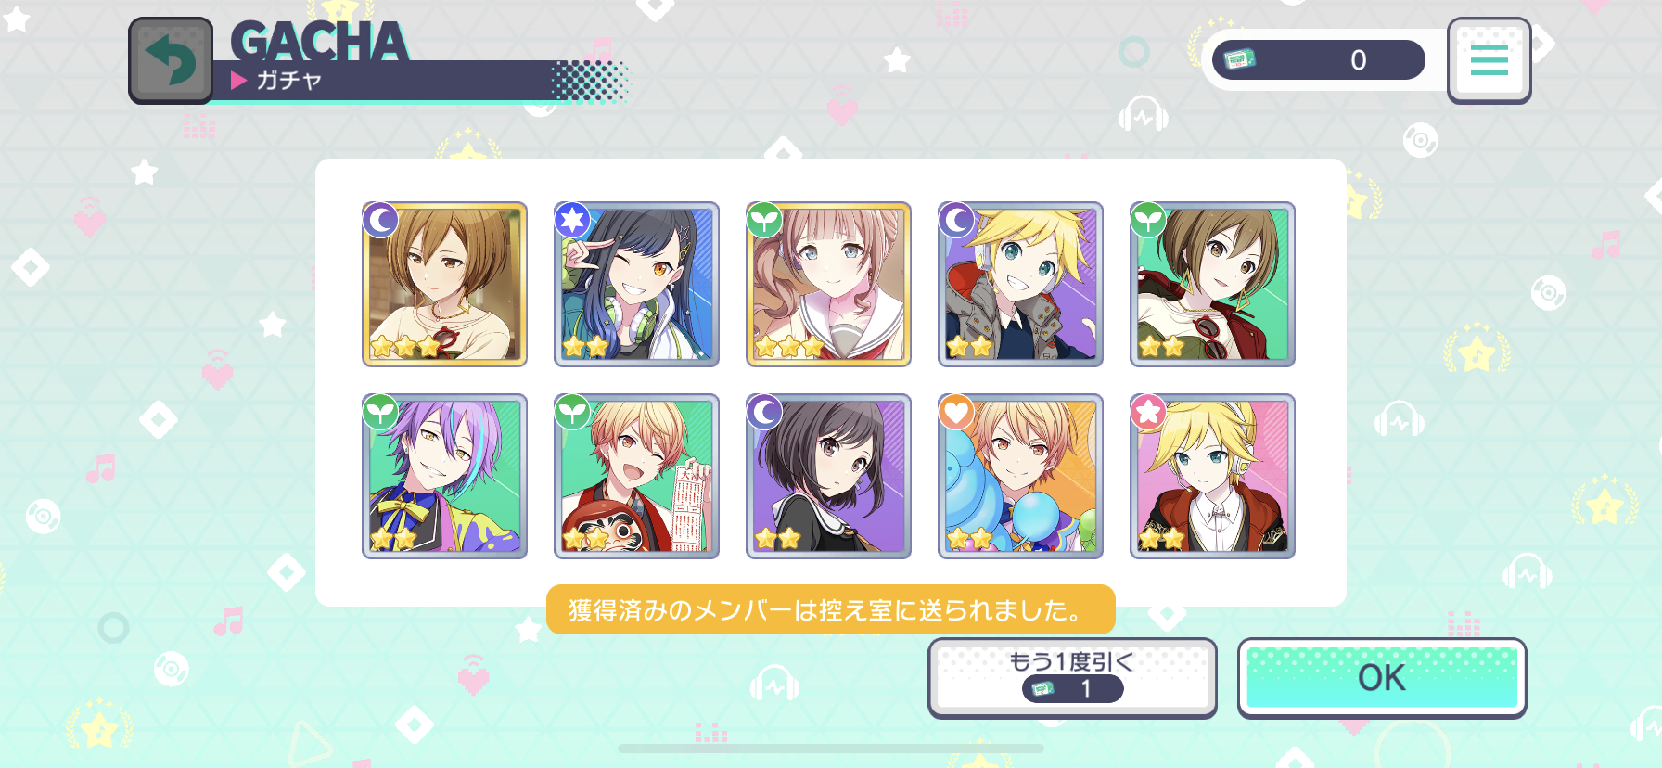Viewport: 1662px width, 768px height.
Task: Click the もう1度引く draw again button
Action: pos(1072,678)
